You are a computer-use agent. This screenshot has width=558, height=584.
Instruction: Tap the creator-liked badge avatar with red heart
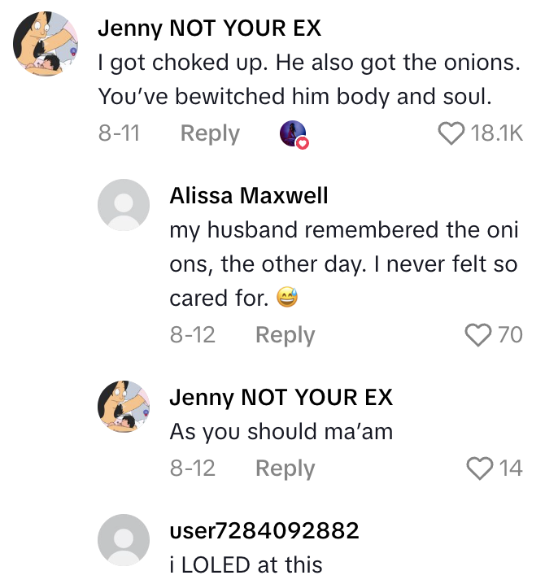(294, 134)
